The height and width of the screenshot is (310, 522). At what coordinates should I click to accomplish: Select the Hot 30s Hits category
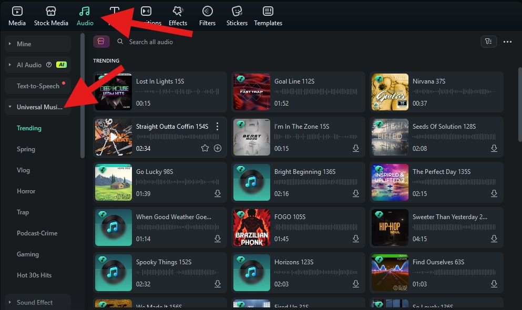coord(34,275)
